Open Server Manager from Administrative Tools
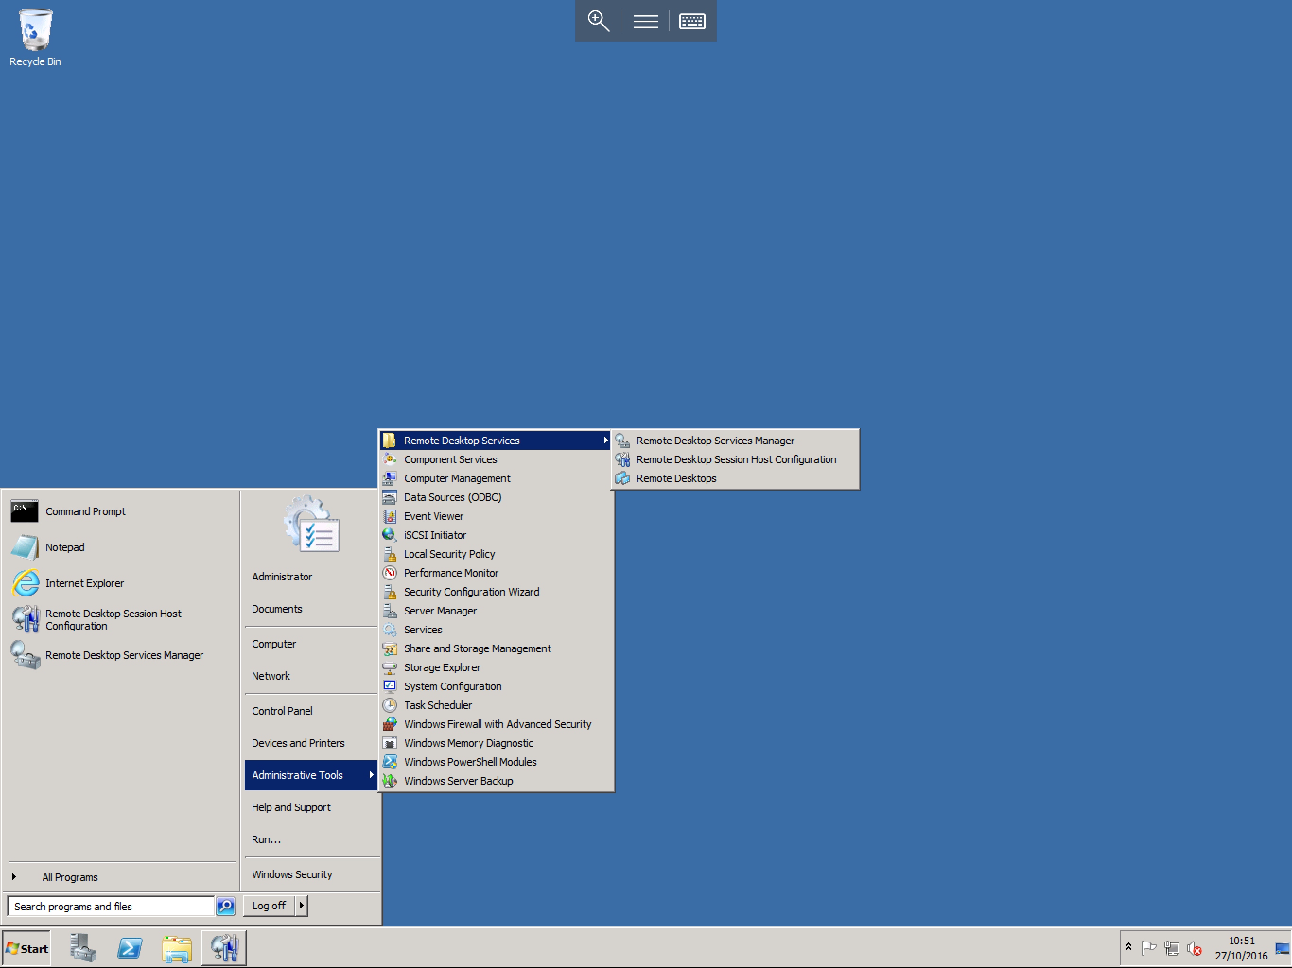The image size is (1292, 968). point(496,611)
